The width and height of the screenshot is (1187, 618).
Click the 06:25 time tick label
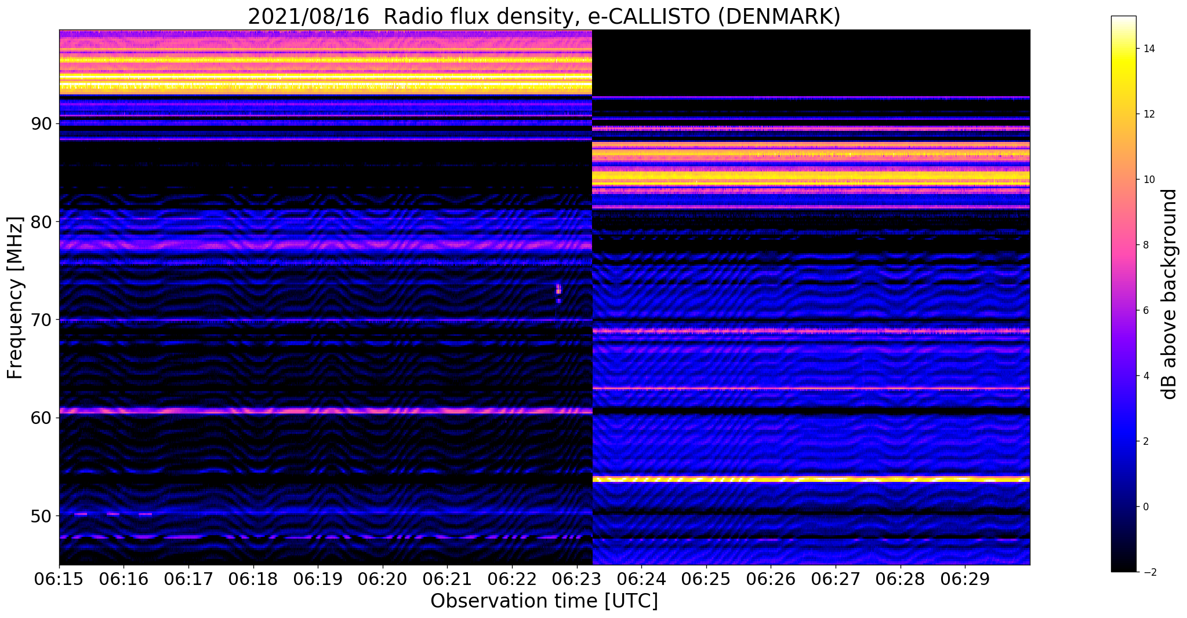(706, 579)
